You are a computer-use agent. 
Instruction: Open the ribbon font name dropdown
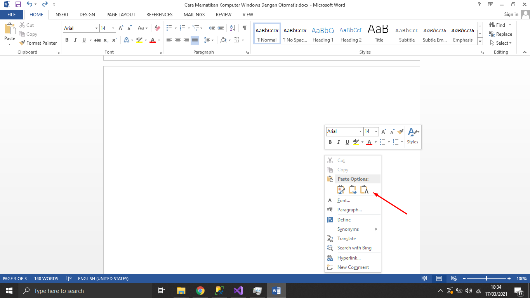tap(96, 28)
